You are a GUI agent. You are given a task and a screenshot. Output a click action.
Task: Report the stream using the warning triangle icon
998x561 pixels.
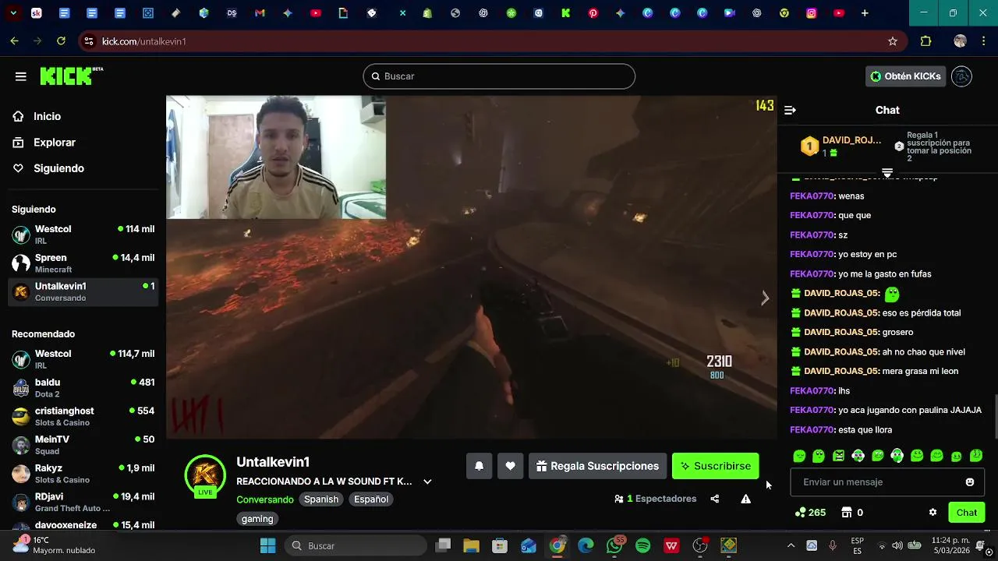745,499
